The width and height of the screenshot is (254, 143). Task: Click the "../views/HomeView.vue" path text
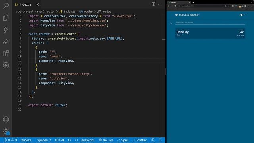tap(86, 21)
